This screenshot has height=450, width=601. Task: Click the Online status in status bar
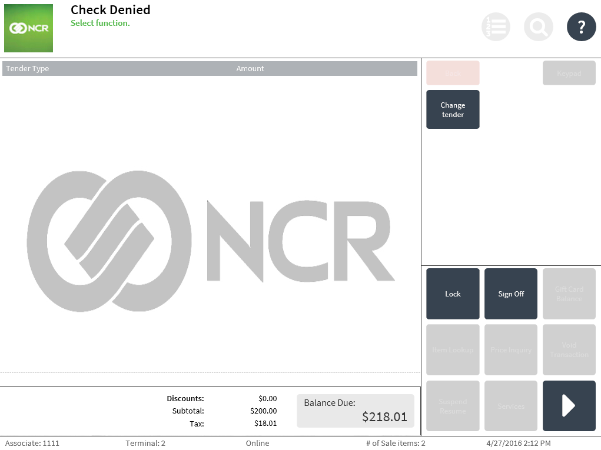pyautogui.click(x=257, y=444)
